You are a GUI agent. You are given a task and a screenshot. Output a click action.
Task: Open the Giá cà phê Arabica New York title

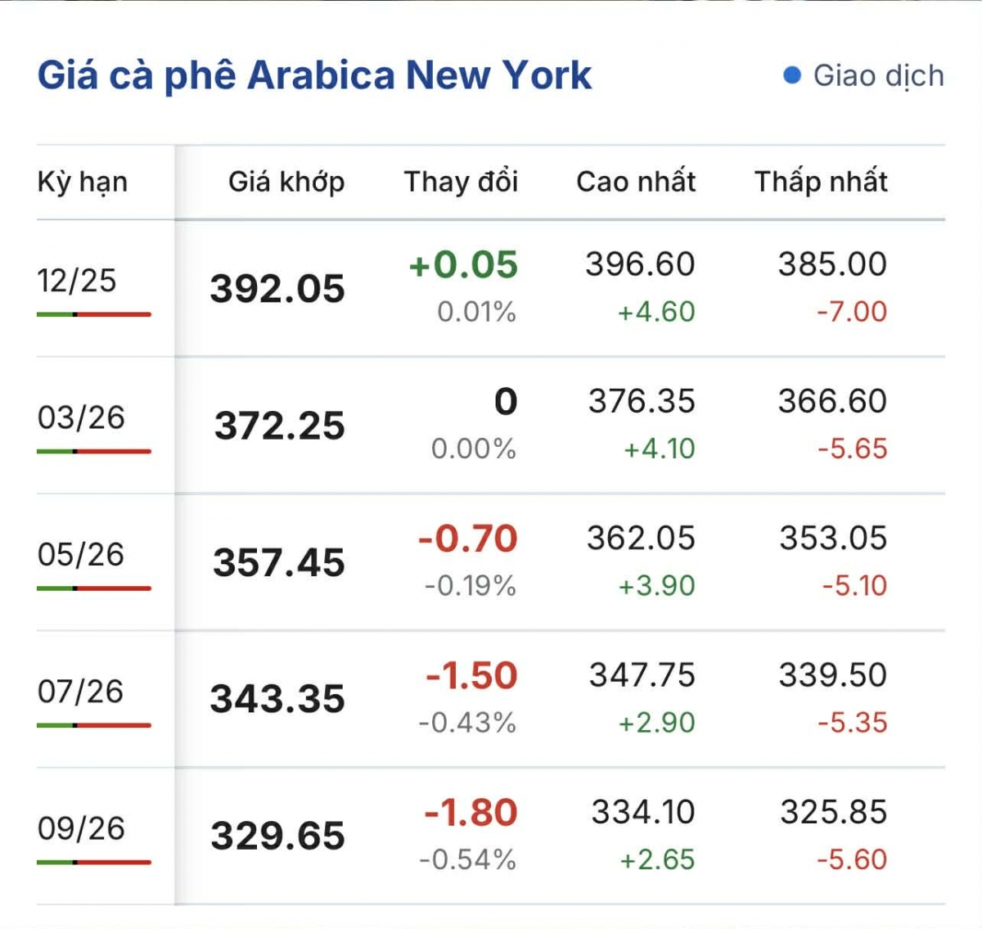[x=314, y=75]
